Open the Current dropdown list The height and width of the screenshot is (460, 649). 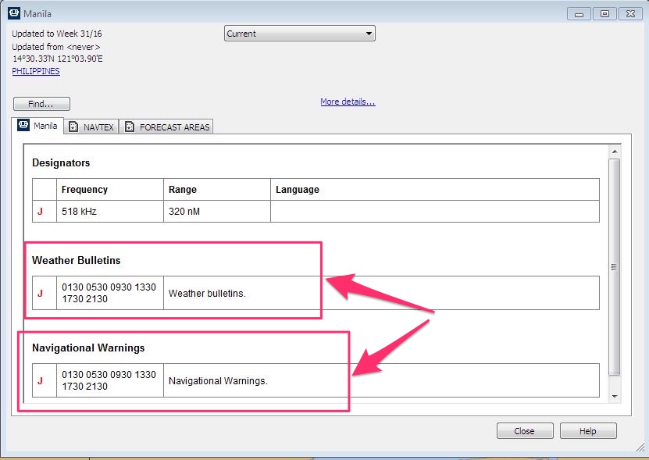point(300,34)
